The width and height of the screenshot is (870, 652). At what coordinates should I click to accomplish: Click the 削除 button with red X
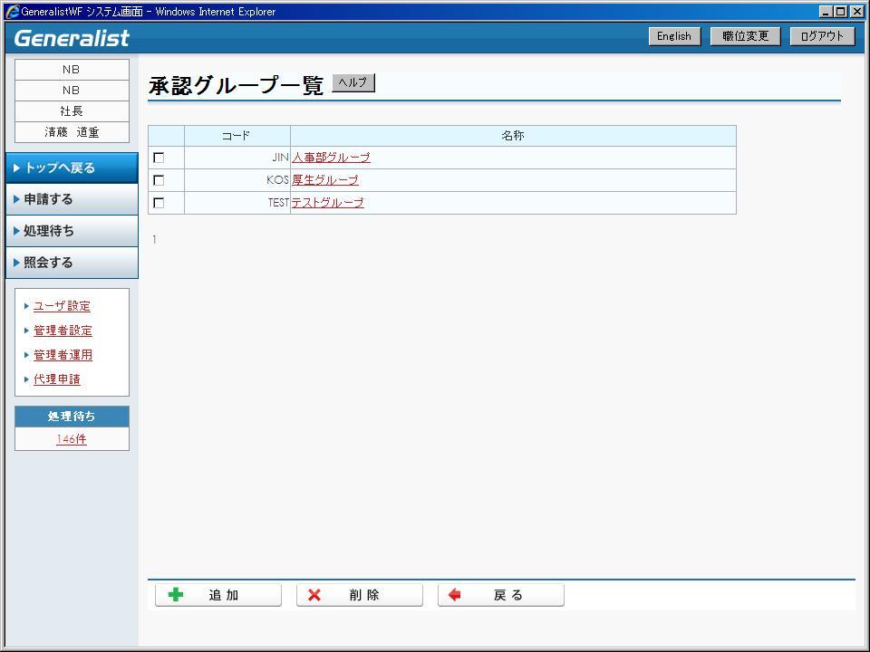(x=360, y=595)
